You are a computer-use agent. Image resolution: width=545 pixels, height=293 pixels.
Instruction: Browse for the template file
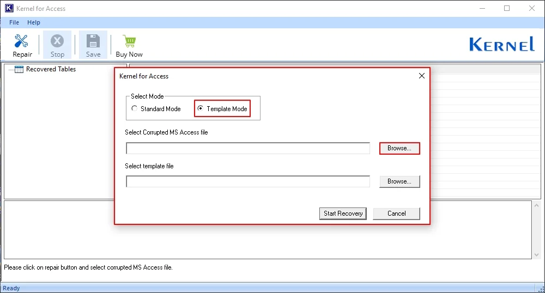pyautogui.click(x=399, y=181)
